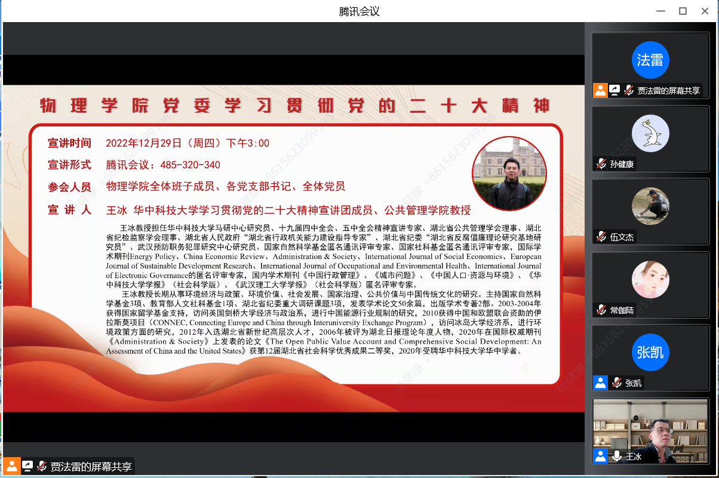Click speaker photo on the shared slide
This screenshot has height=478, width=719.
(509, 173)
